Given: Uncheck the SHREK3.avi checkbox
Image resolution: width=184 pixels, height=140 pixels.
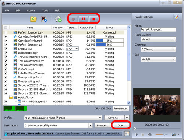Looking at the screenshot, I should click(x=6, y=49).
